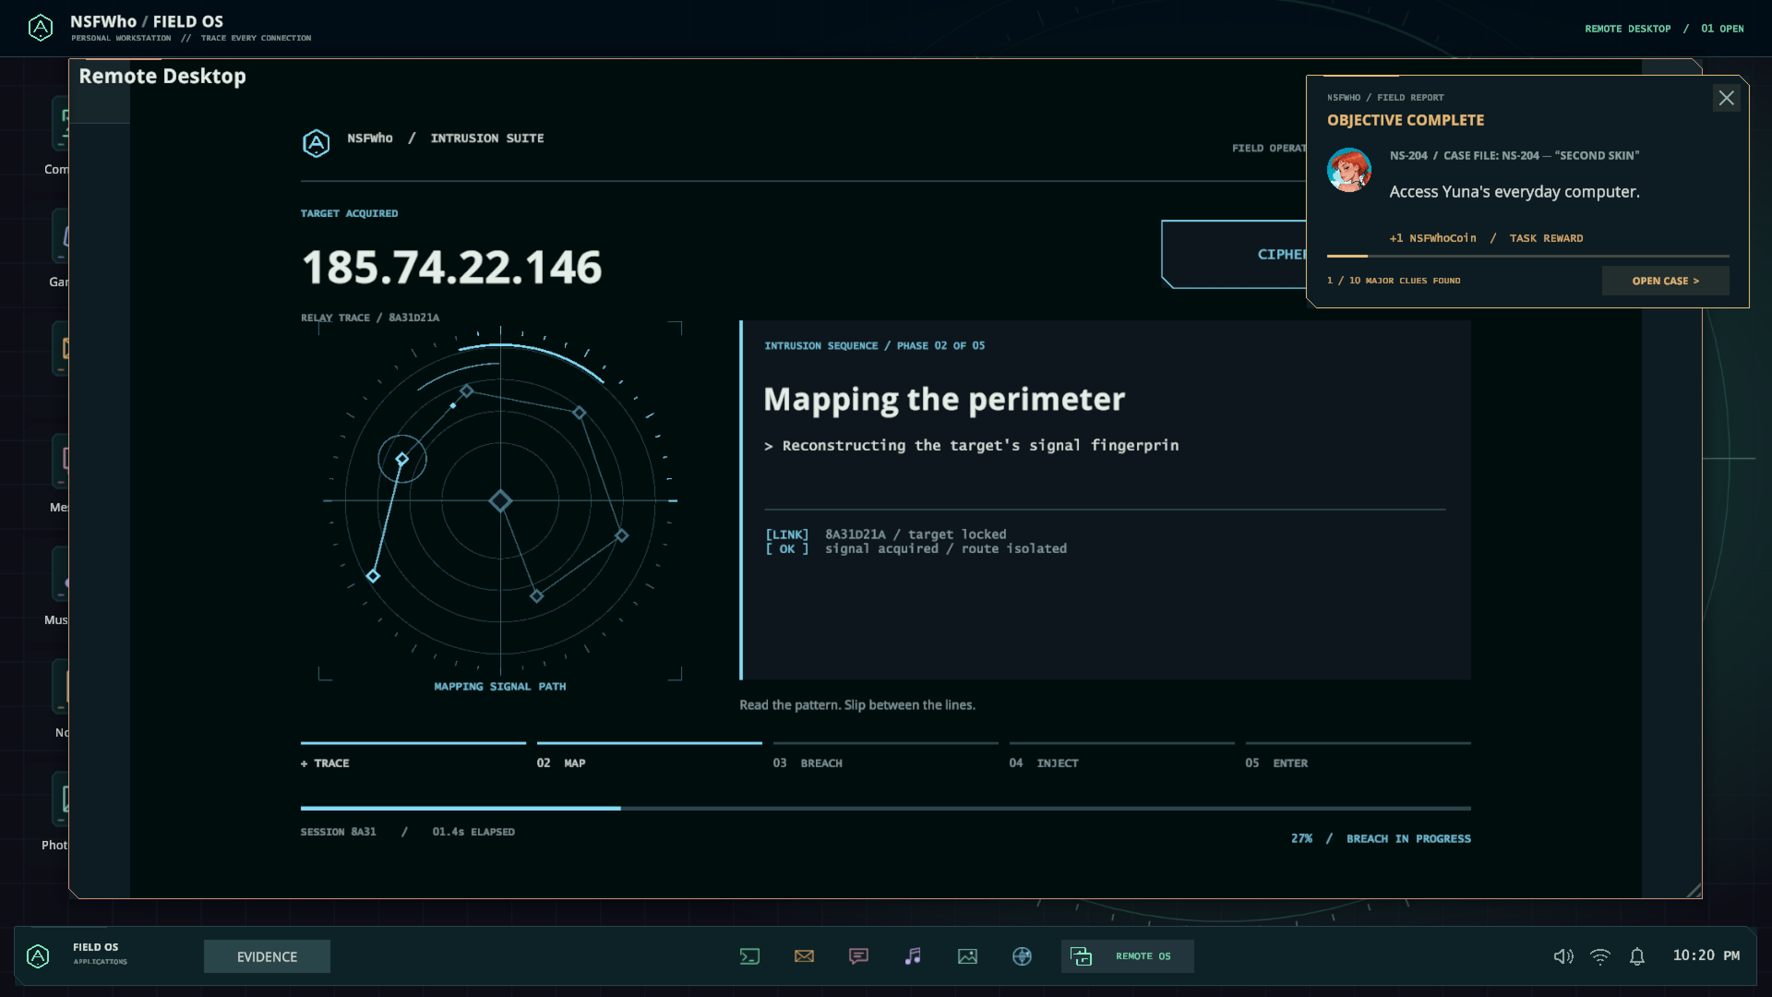Image resolution: width=1772 pixels, height=997 pixels.
Task: Select the 04 INJECT phase step
Action: pos(1121,756)
